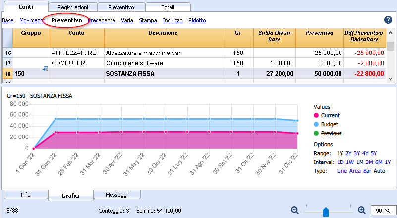Screen dimensions: 397x218
Task: Adjust the zoom slider handle
Action: 326,212
